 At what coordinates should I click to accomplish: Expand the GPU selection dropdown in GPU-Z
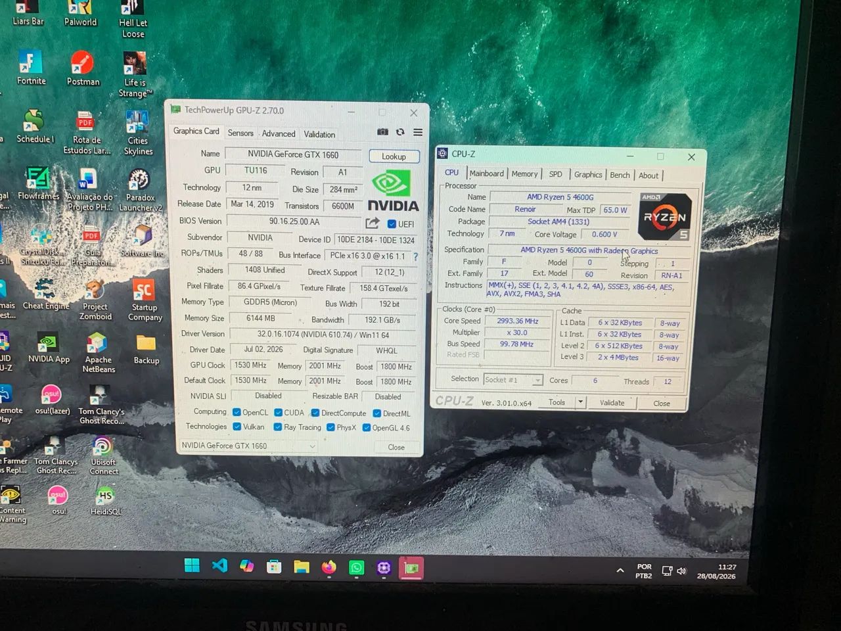pos(313,446)
